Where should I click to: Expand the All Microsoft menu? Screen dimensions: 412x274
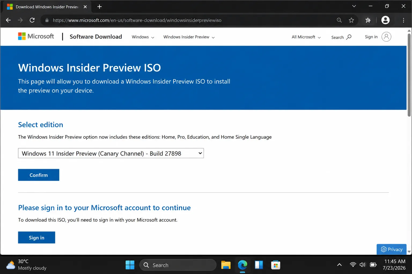[x=306, y=37]
